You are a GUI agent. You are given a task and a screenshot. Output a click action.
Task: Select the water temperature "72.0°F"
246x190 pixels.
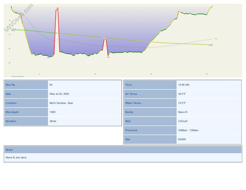(x=182, y=103)
